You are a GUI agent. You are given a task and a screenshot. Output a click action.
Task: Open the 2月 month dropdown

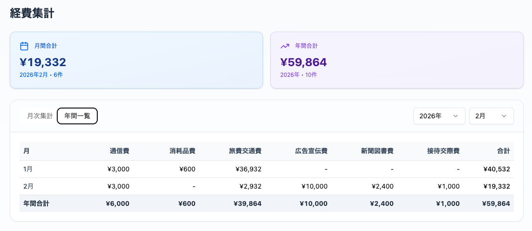[491, 116]
